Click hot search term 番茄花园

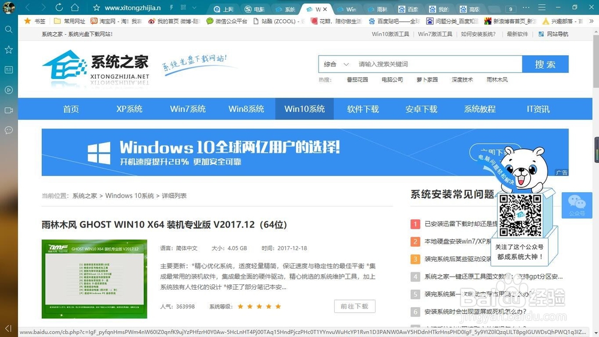coord(357,80)
